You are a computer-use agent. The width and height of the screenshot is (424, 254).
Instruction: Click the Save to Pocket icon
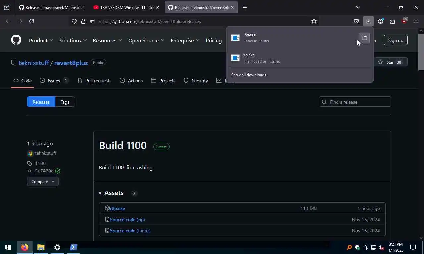click(x=356, y=21)
